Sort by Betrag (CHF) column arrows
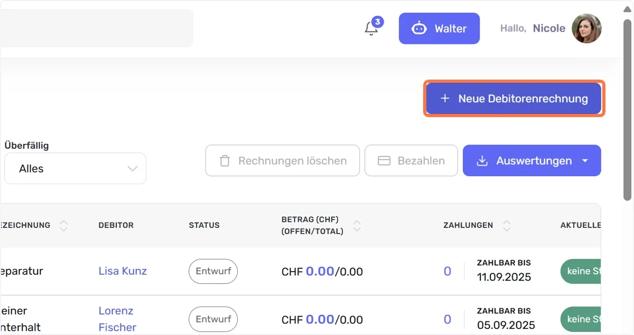The image size is (634, 335). coord(357,226)
